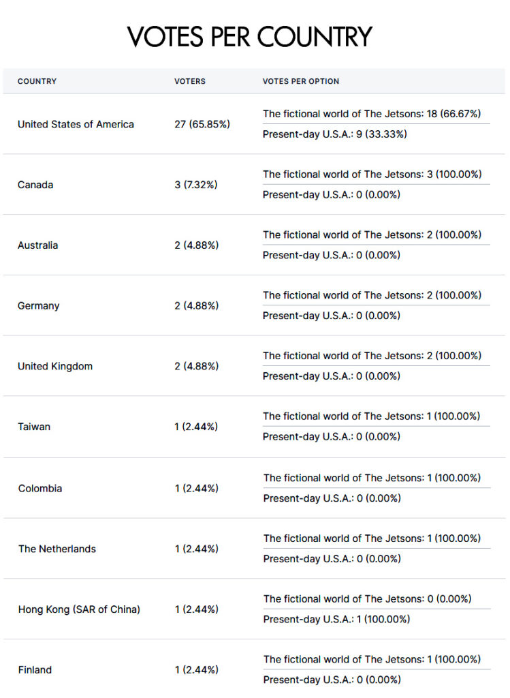Image resolution: width=510 pixels, height=698 pixels.
Task: Click Present-day U.S.A.: 9 (33.33%) result
Action: (x=335, y=134)
